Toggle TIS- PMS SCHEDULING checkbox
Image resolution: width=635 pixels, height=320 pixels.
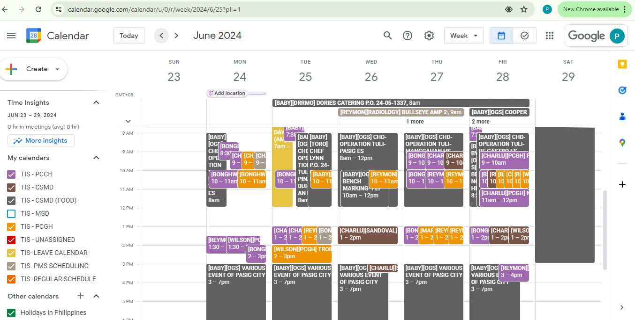(12, 266)
